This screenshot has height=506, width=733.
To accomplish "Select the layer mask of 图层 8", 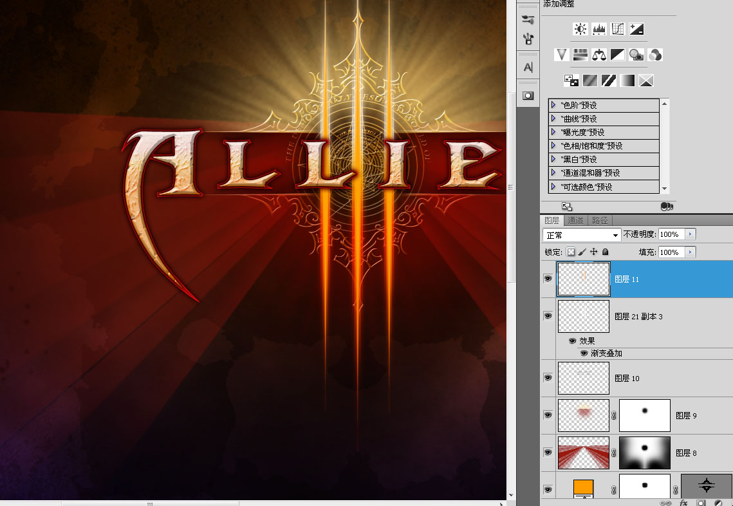I will click(645, 453).
